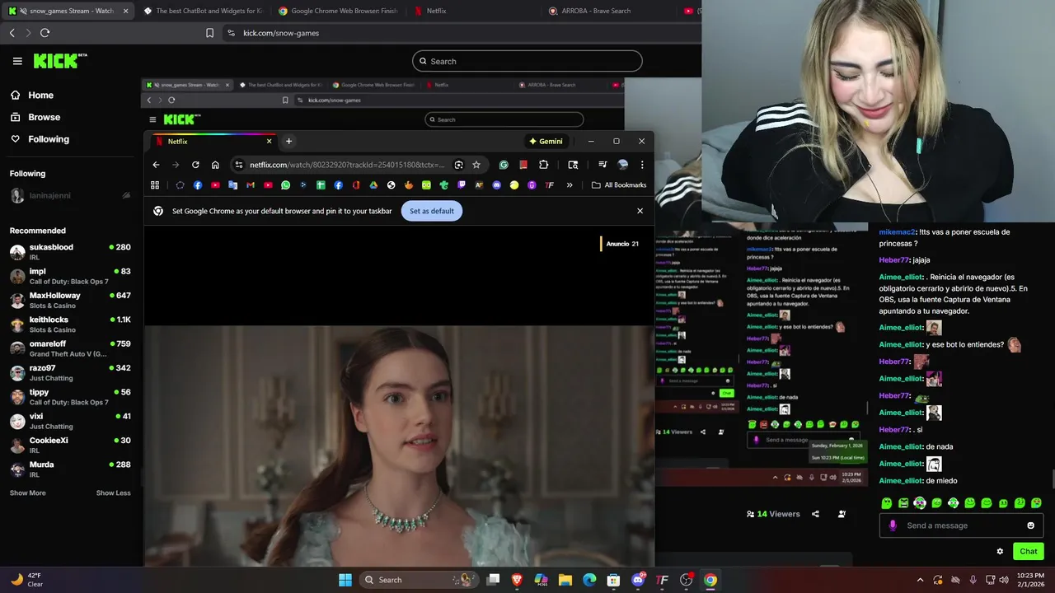
Task: Open Gemini in the Netflix Chrome window
Action: tap(546, 141)
